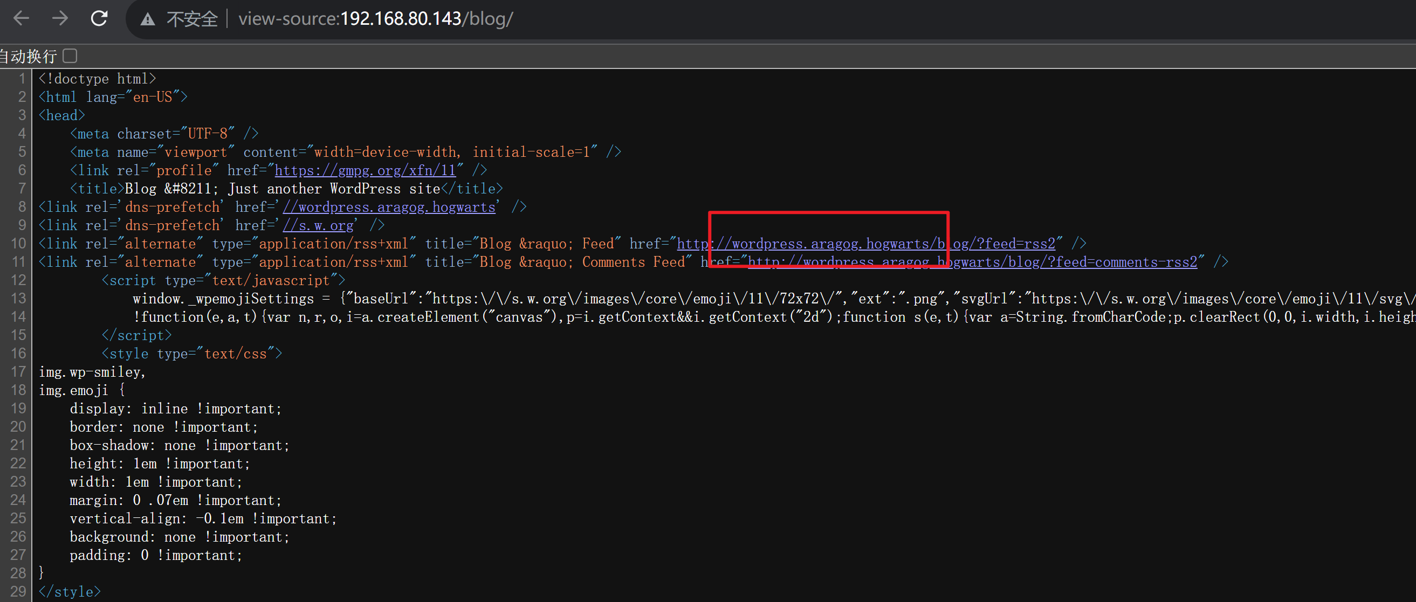The height and width of the screenshot is (602, 1416).
Task: Click the application/rss+xml type on line 10
Action: click(333, 243)
